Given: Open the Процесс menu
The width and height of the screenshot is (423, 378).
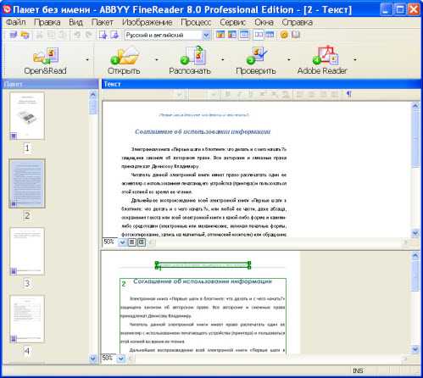Looking at the screenshot, I should [x=196, y=22].
